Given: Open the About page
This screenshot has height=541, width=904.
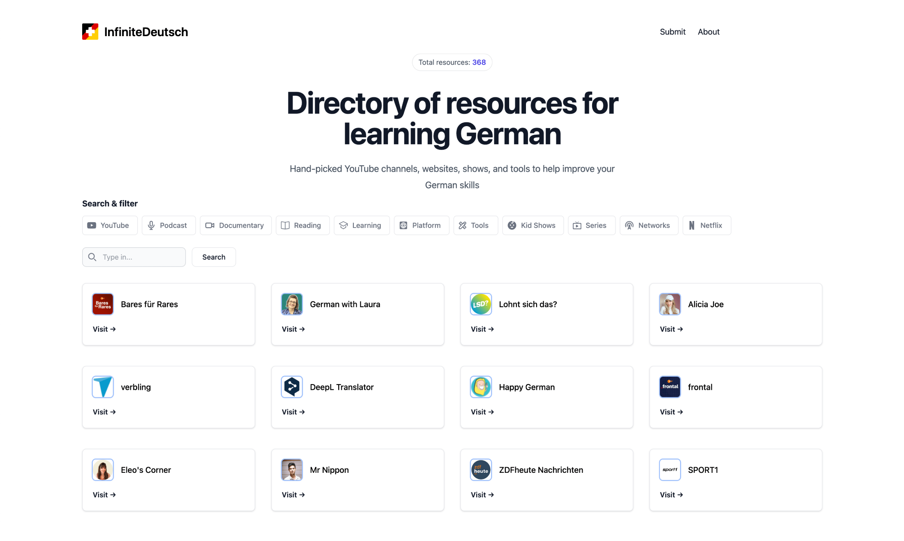Looking at the screenshot, I should 708,32.
